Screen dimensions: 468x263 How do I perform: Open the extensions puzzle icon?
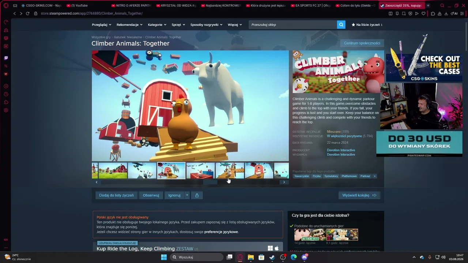[x=433, y=14]
